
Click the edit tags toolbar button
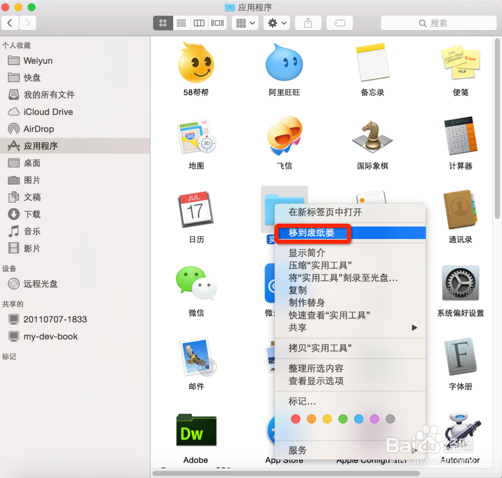[339, 23]
